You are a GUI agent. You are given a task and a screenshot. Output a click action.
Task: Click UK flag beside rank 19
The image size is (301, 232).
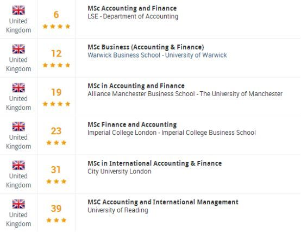coord(18,87)
